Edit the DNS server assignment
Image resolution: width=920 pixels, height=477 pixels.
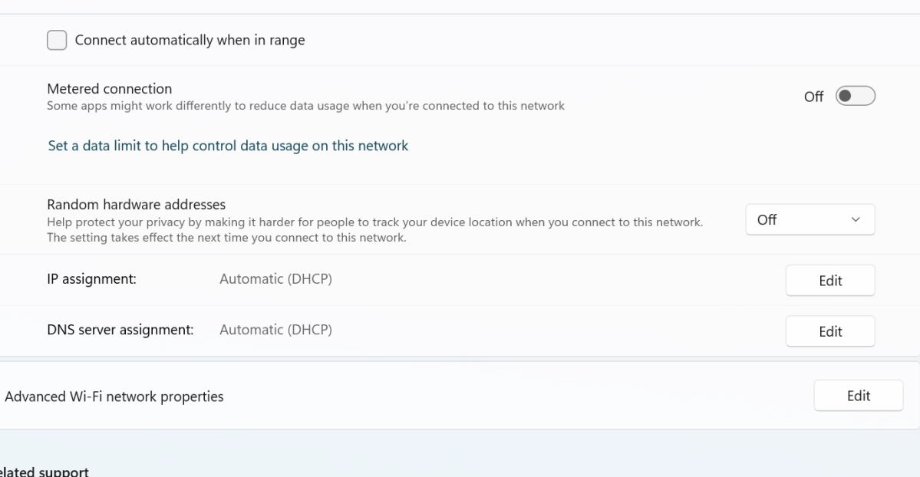point(830,331)
